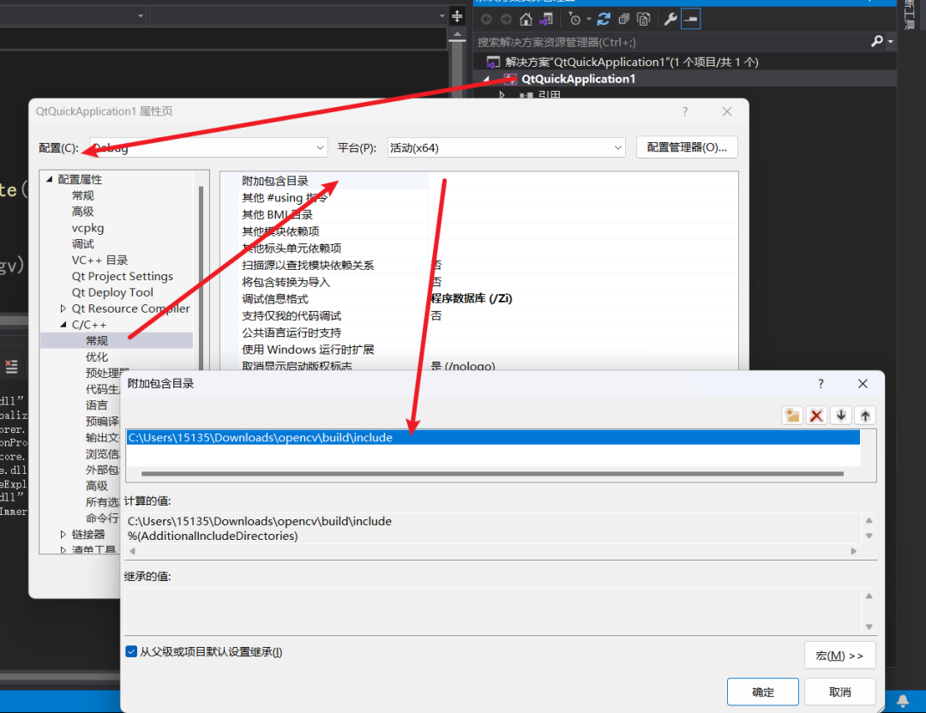
Task: Select Qt Project Settings in the tree
Action: [x=122, y=277]
